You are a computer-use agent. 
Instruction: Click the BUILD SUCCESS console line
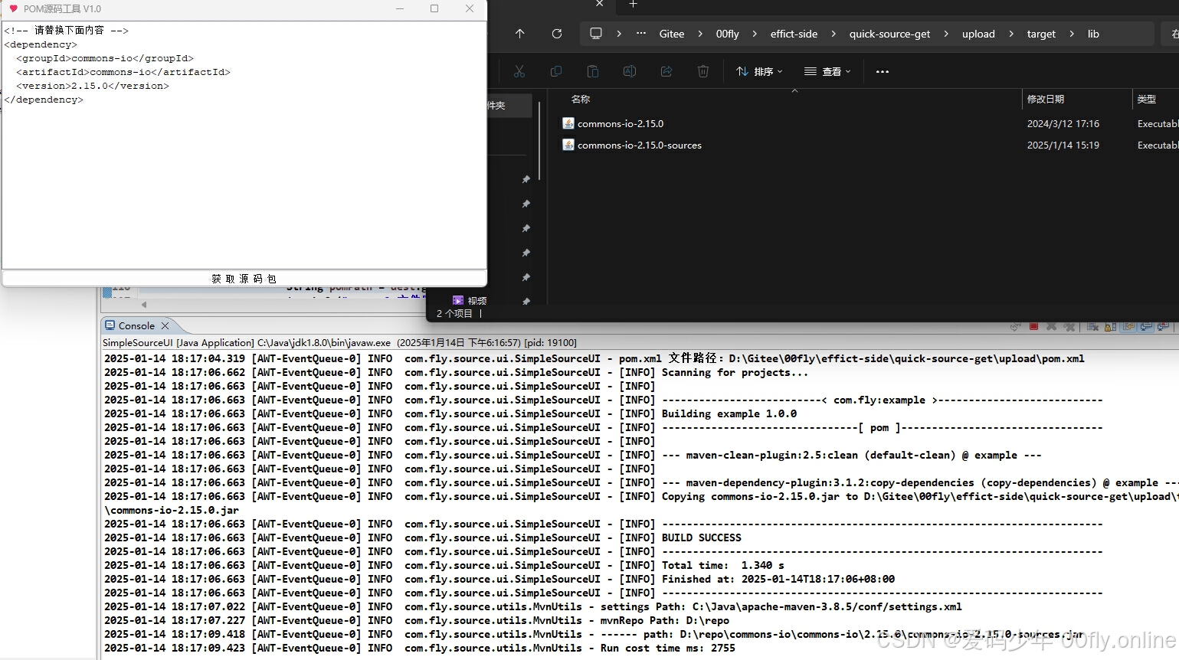tap(701, 537)
